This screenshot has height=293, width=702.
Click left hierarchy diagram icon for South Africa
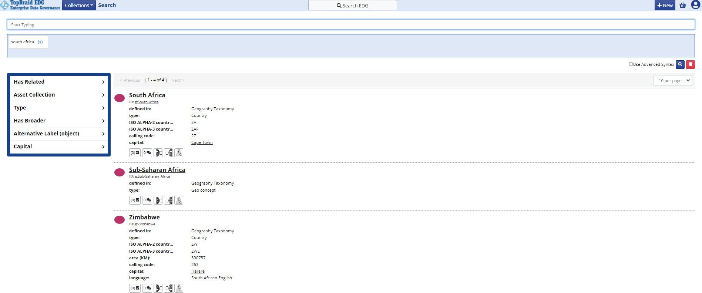click(x=158, y=153)
